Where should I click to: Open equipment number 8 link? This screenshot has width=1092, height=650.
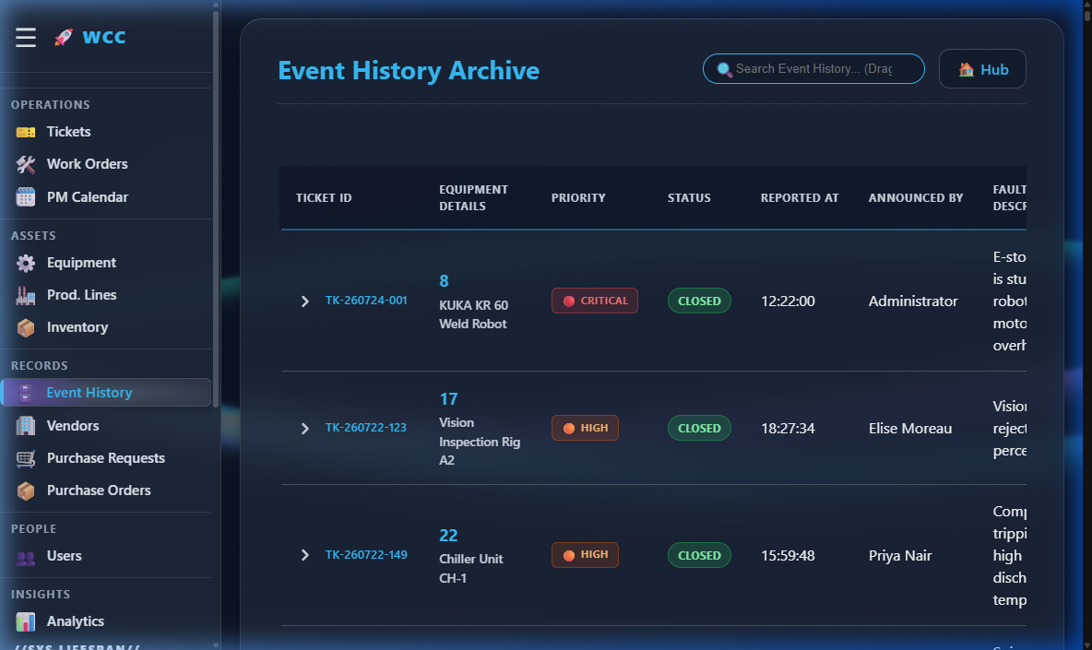pos(444,281)
